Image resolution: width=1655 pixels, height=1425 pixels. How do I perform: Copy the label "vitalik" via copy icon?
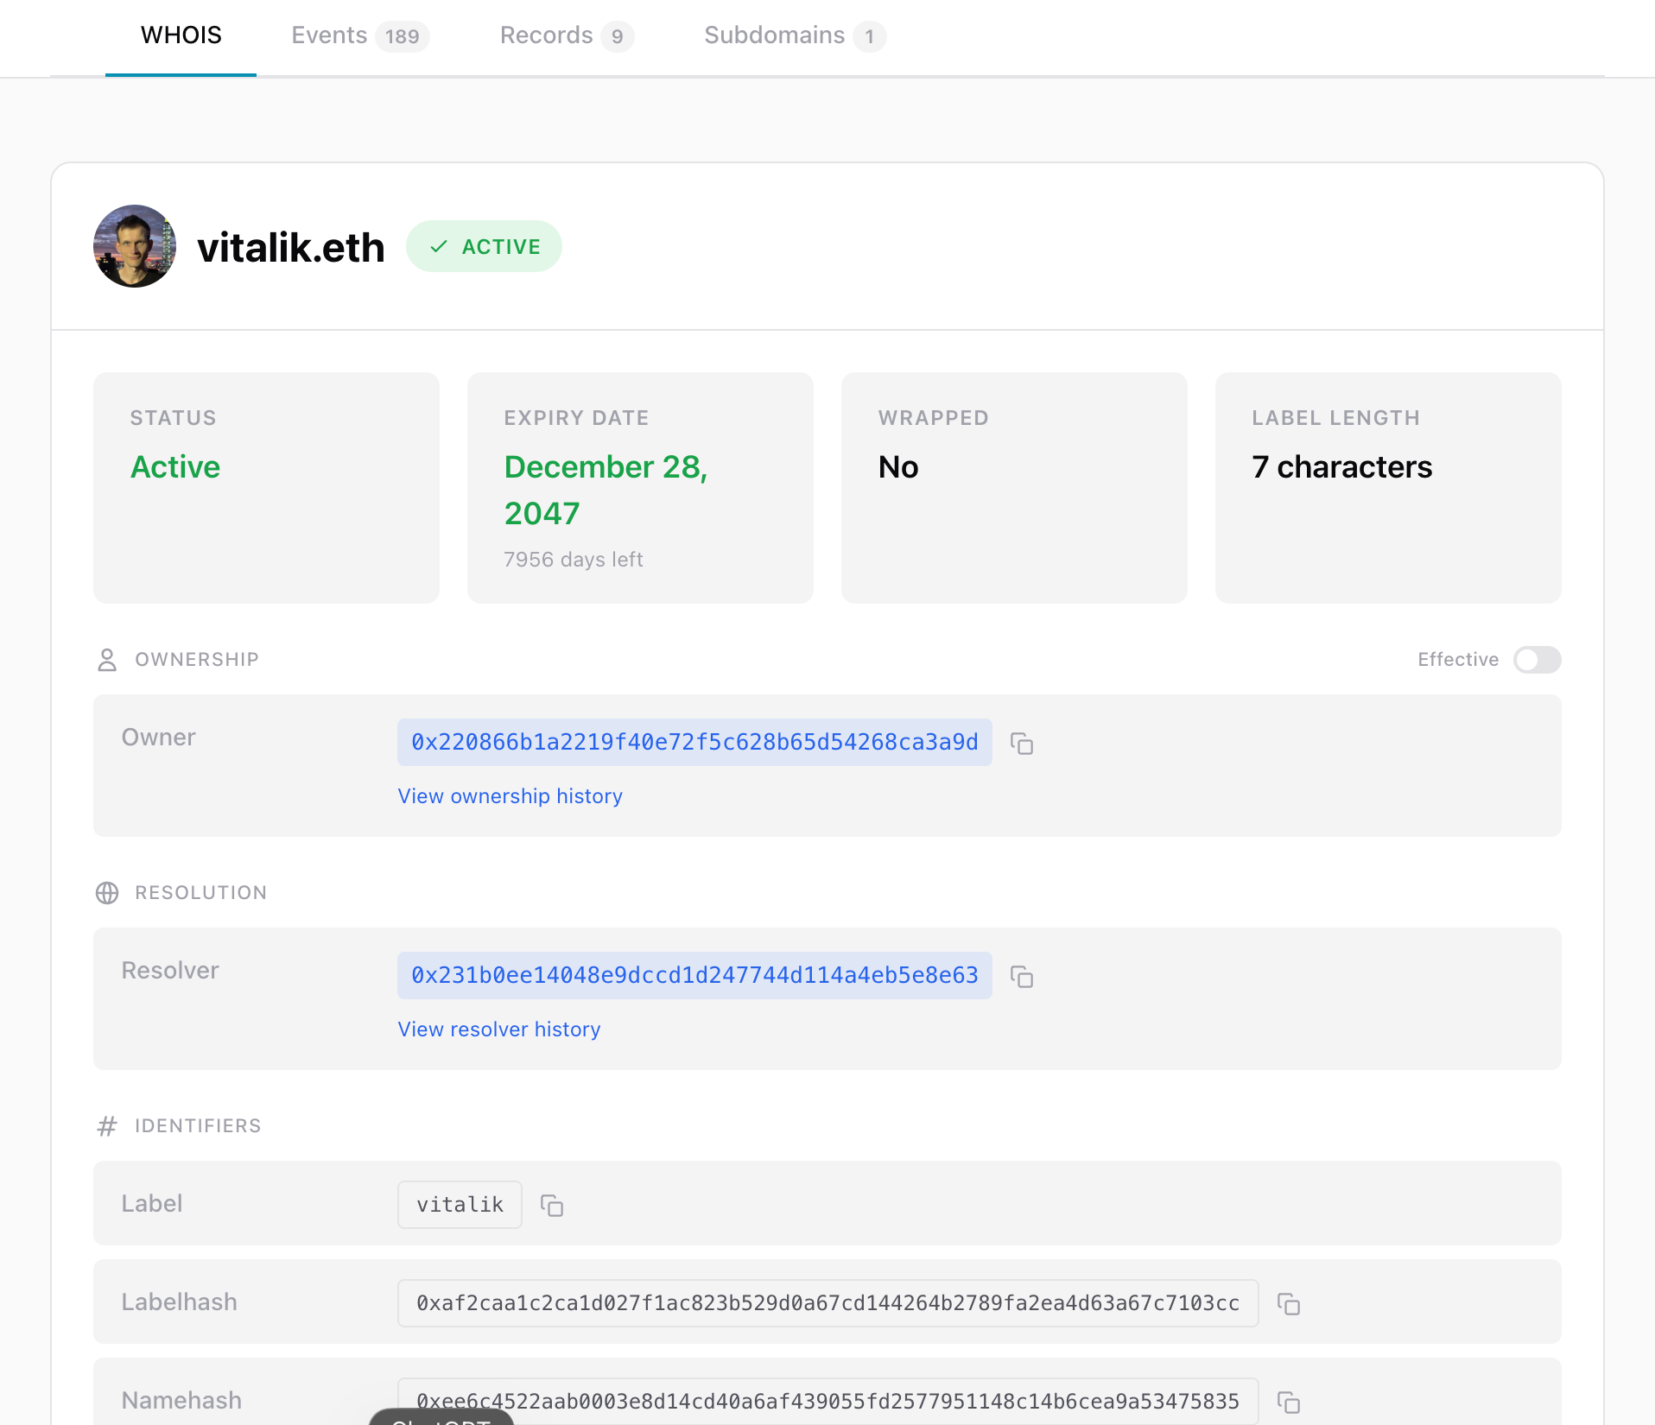(552, 1204)
